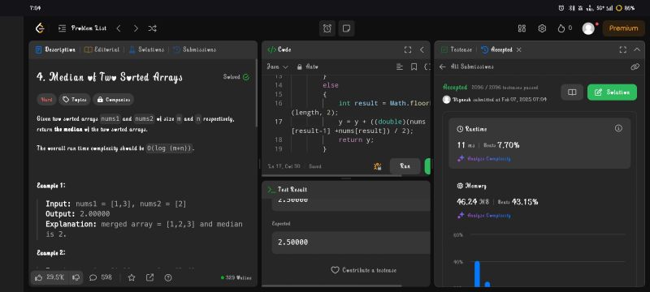Screen dimensions: 650x292
Task: Open the user profile avatar
Action: coord(588,28)
